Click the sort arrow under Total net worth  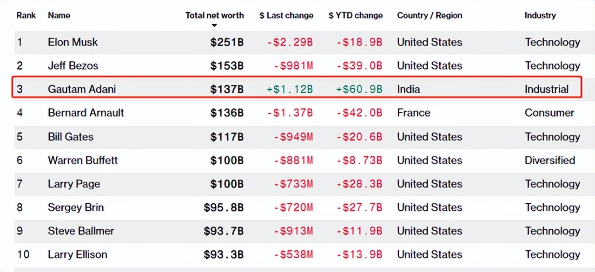click(214, 26)
